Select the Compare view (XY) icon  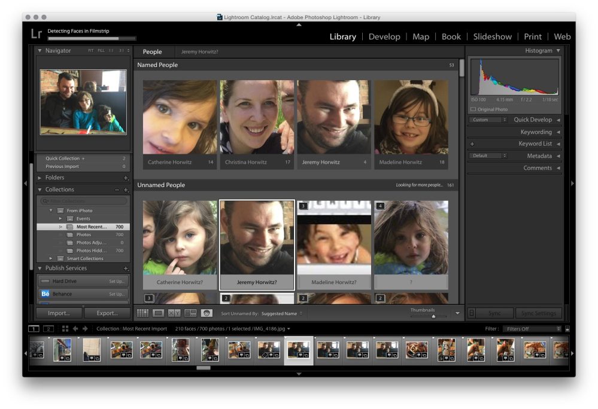click(174, 313)
